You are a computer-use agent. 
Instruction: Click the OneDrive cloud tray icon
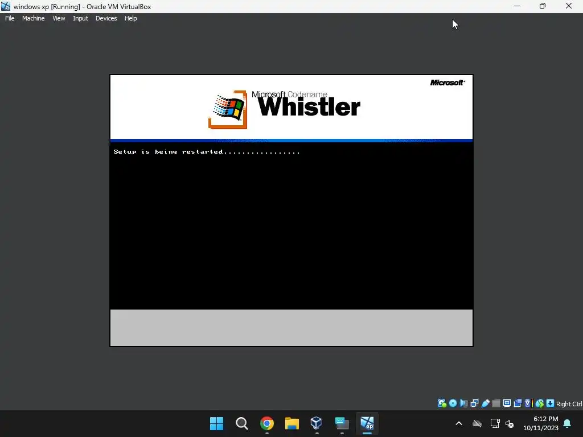[477, 423]
